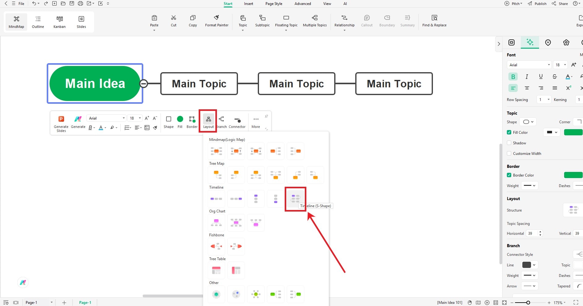
Task: Open floating toolbar font size dropdown
Action: click(x=135, y=118)
